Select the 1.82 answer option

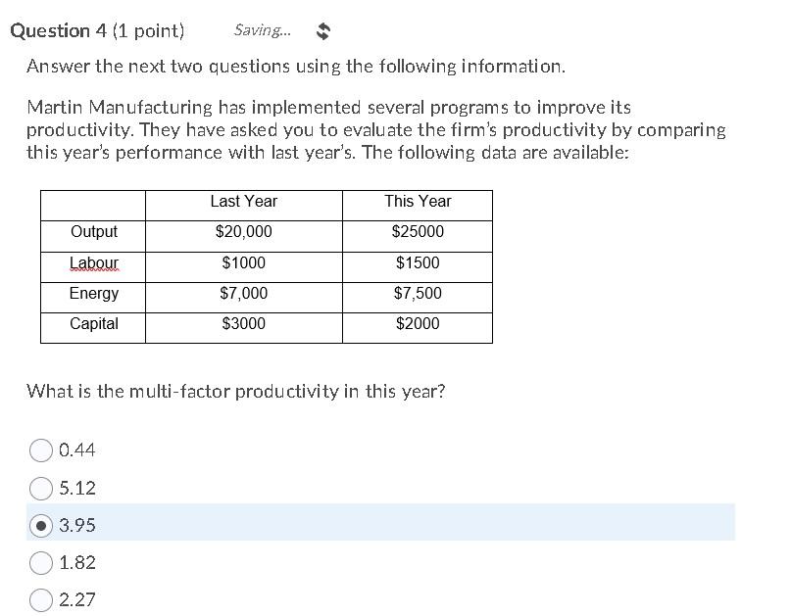point(42,563)
